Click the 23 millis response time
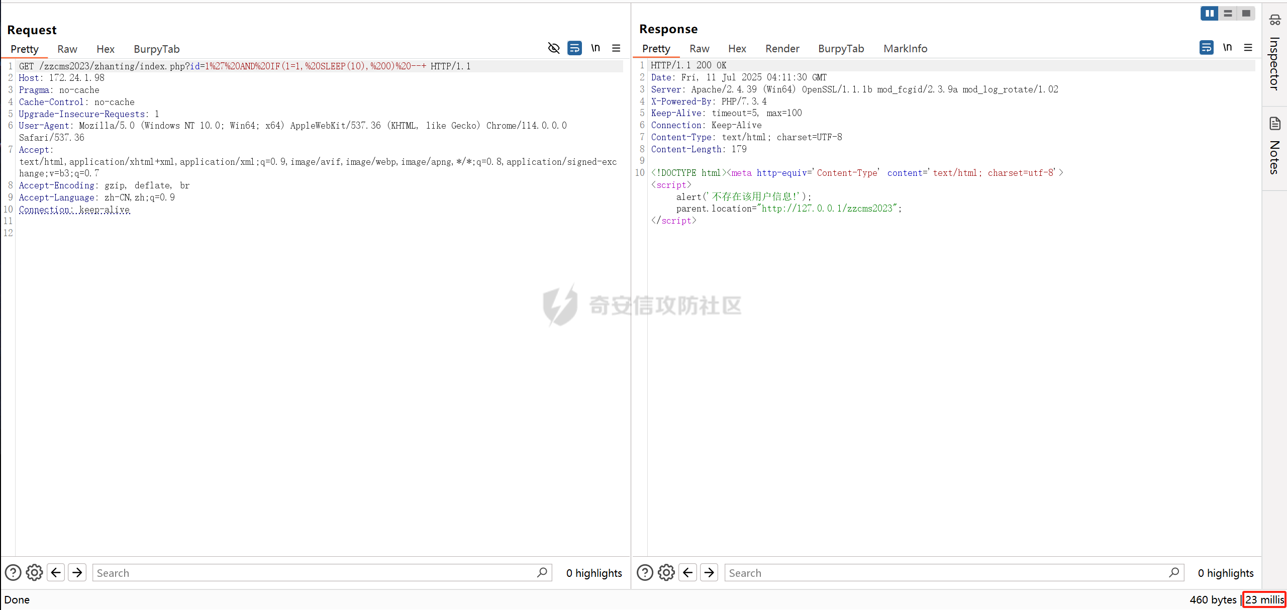The image size is (1287, 610). [x=1264, y=600]
